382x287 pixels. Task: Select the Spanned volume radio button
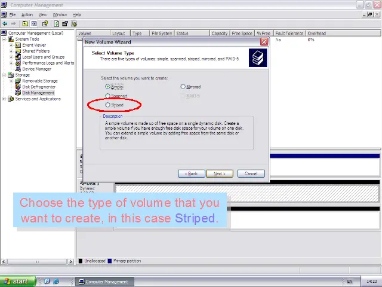[x=107, y=96]
